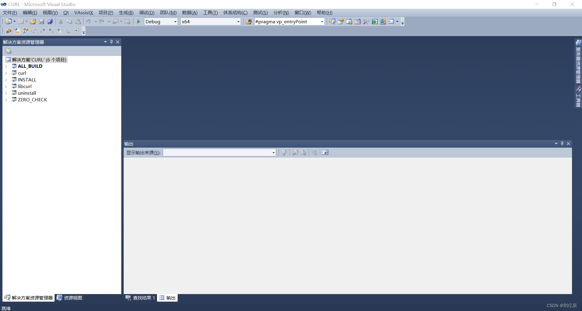The image size is (582, 311).
Task: Open the Output panel window position dropdown arrow
Action: point(556,144)
